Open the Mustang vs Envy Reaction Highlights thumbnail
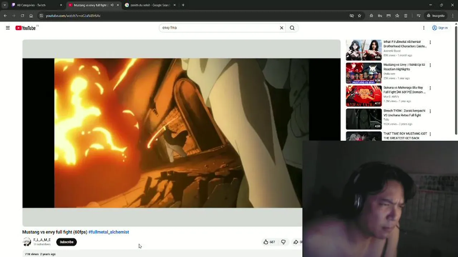Viewport: 458px width, 257px height. pos(364,73)
